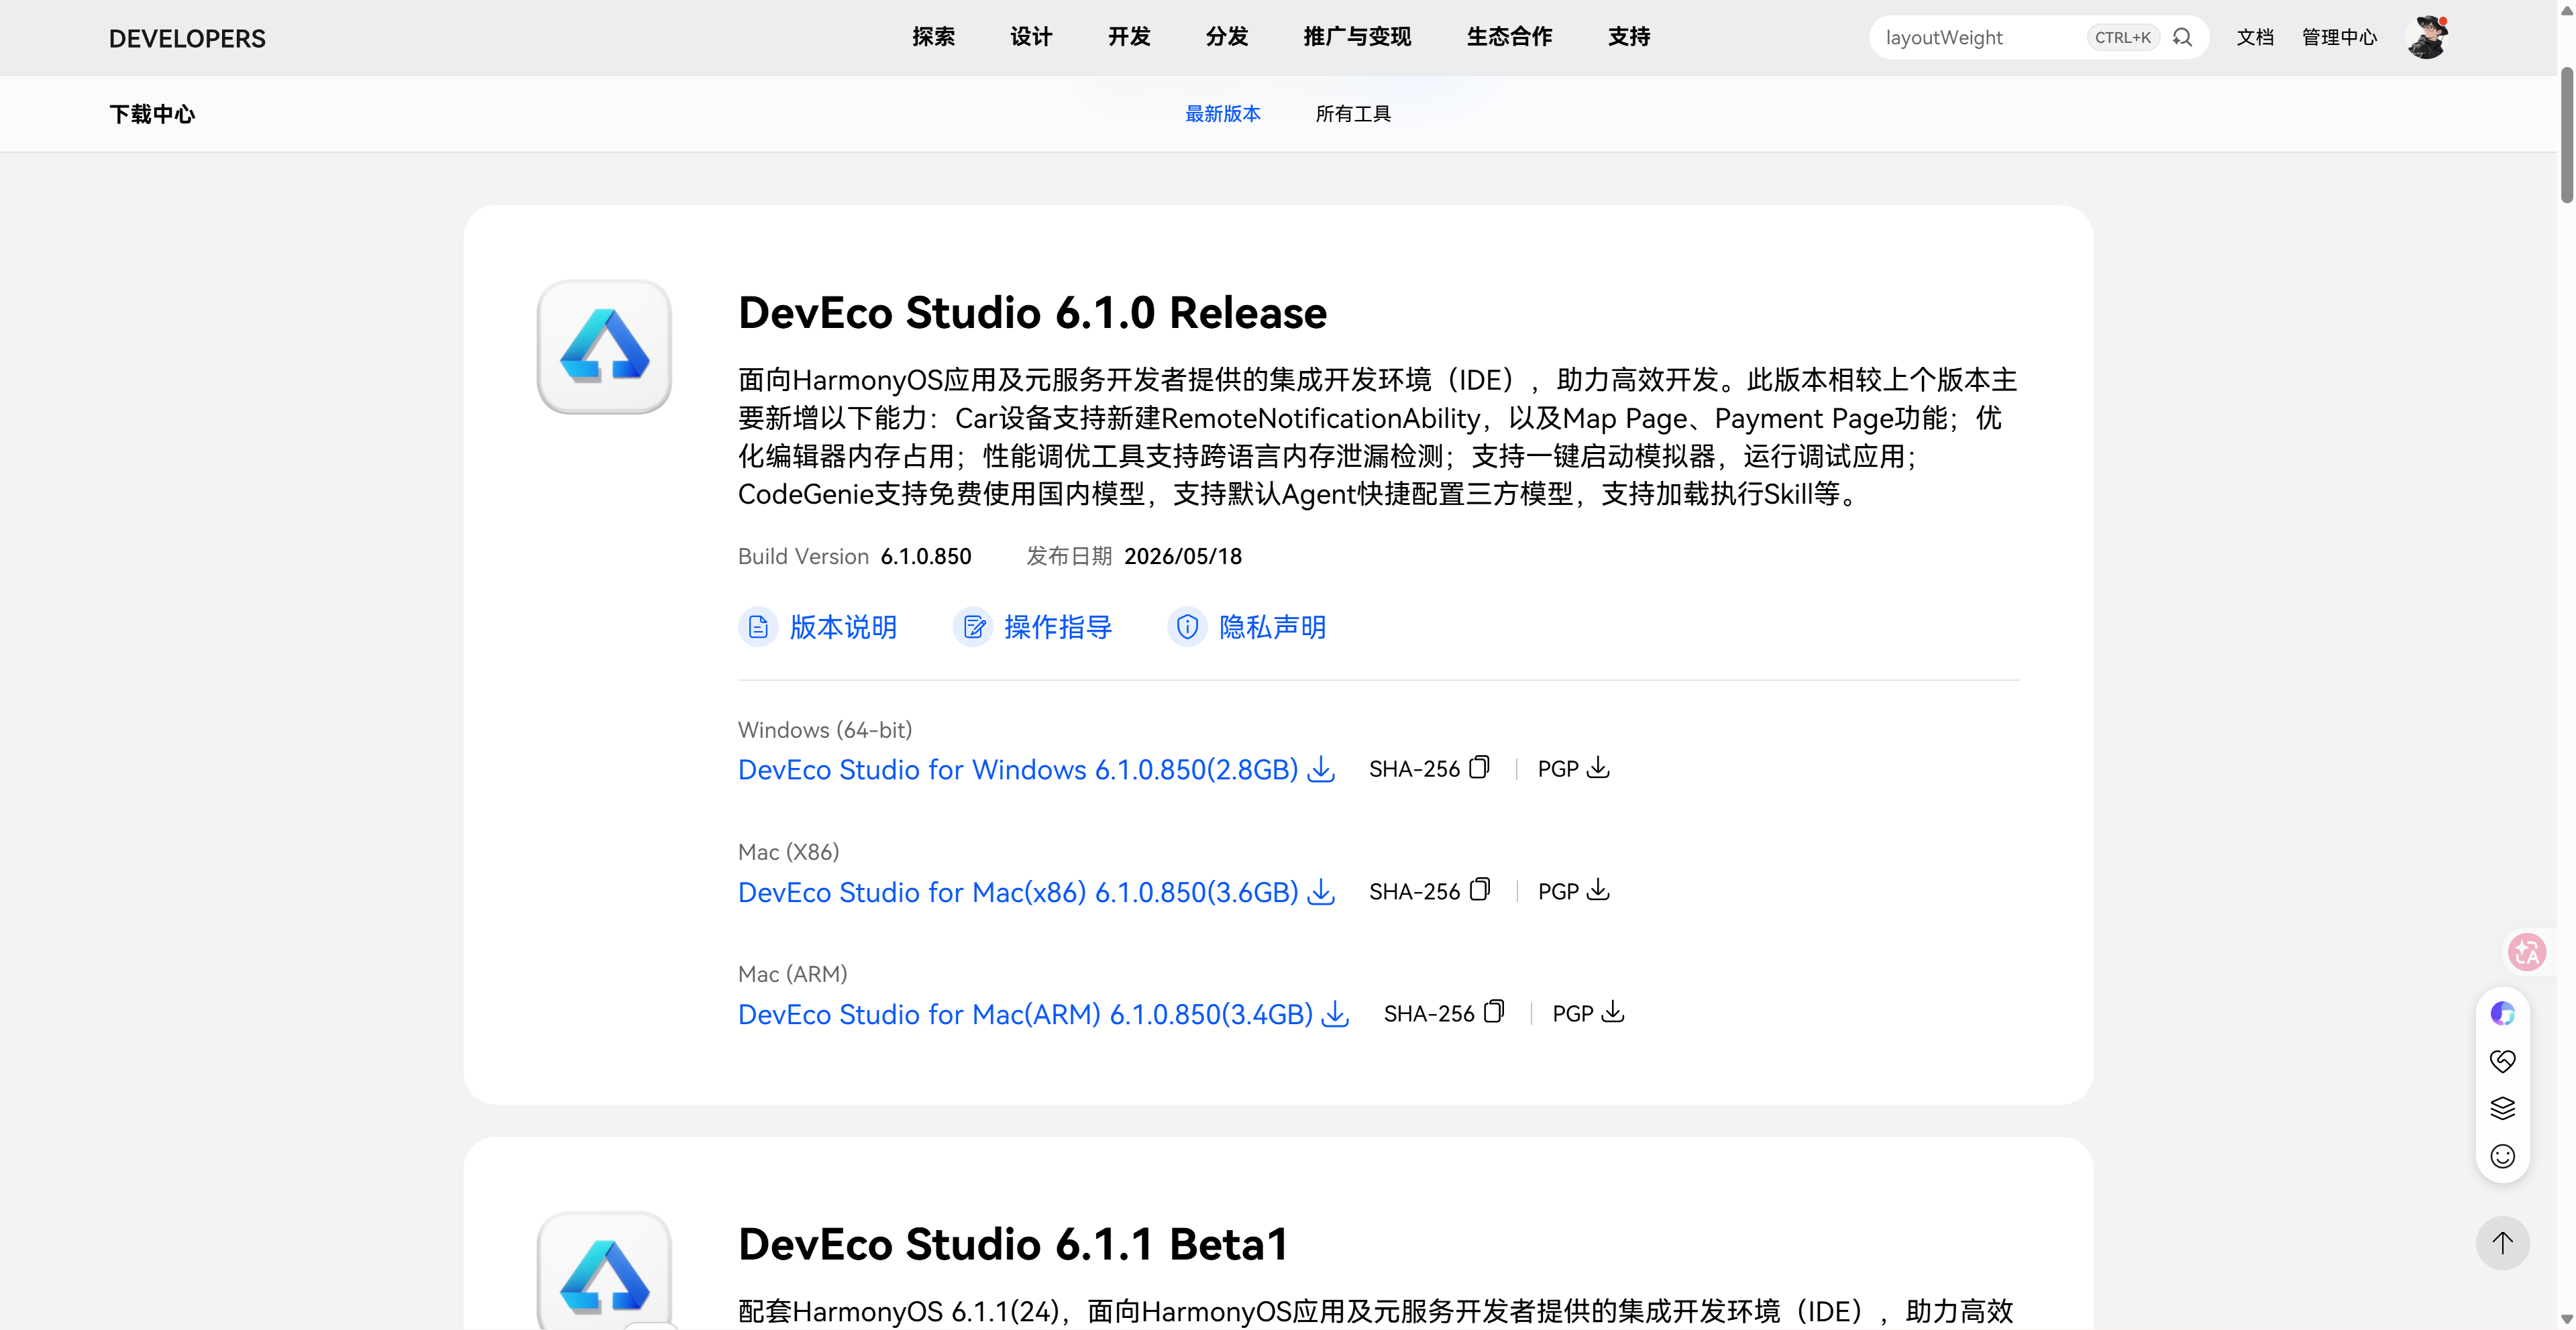The height and width of the screenshot is (1330, 2576).
Task: Click the 隐私声明 shield icon
Action: [x=1187, y=627]
